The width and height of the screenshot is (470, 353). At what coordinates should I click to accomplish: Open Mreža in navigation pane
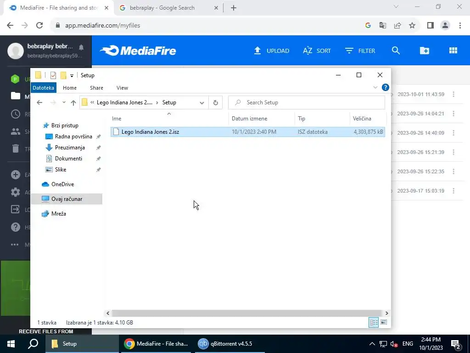pos(58,214)
